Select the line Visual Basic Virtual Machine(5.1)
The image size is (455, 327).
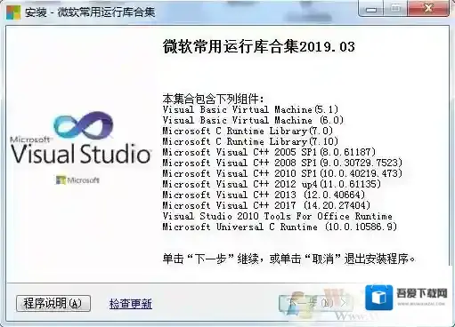pos(250,109)
